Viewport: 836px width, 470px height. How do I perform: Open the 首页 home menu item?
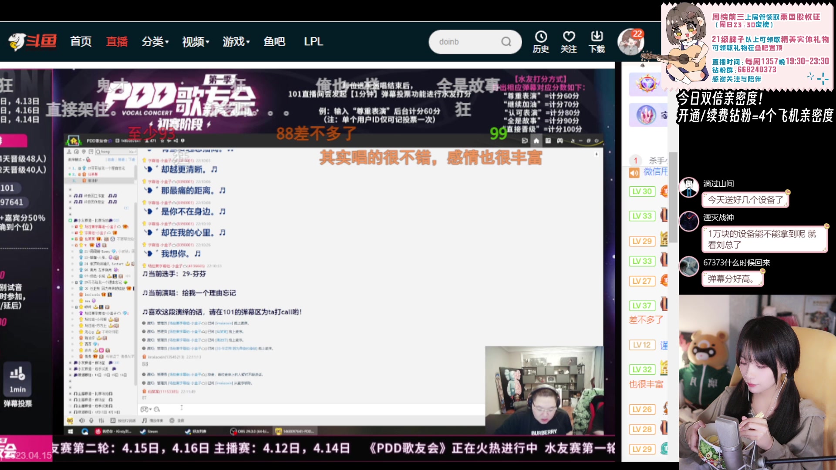coord(81,42)
